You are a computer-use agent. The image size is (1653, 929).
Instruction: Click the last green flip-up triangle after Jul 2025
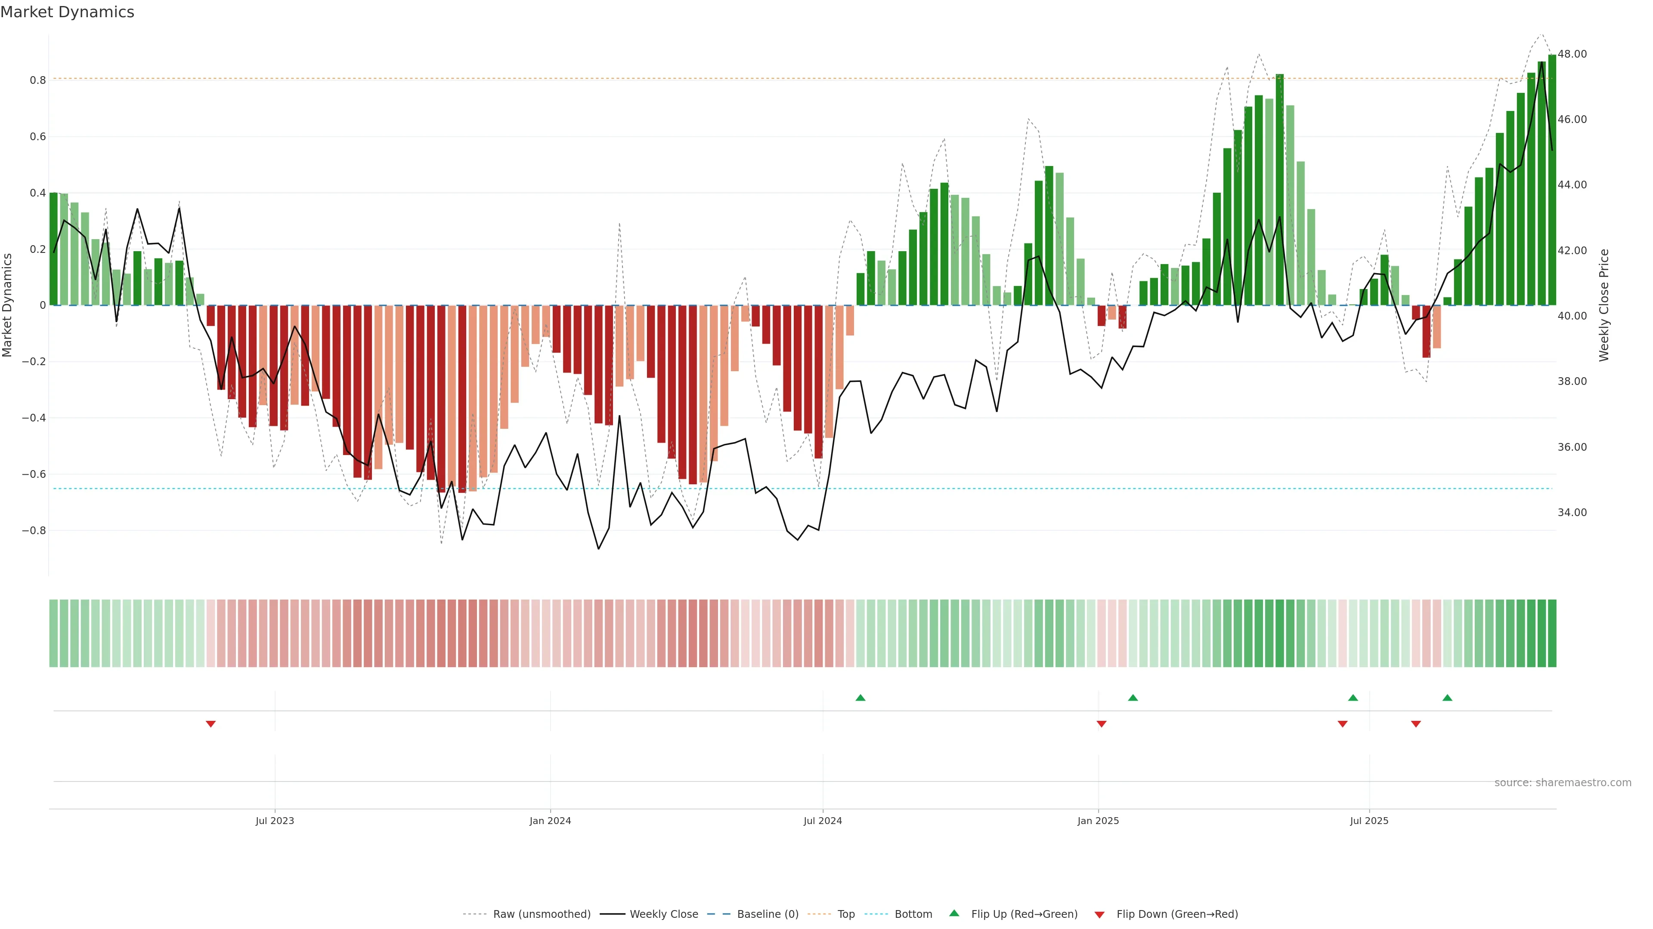[1447, 698]
